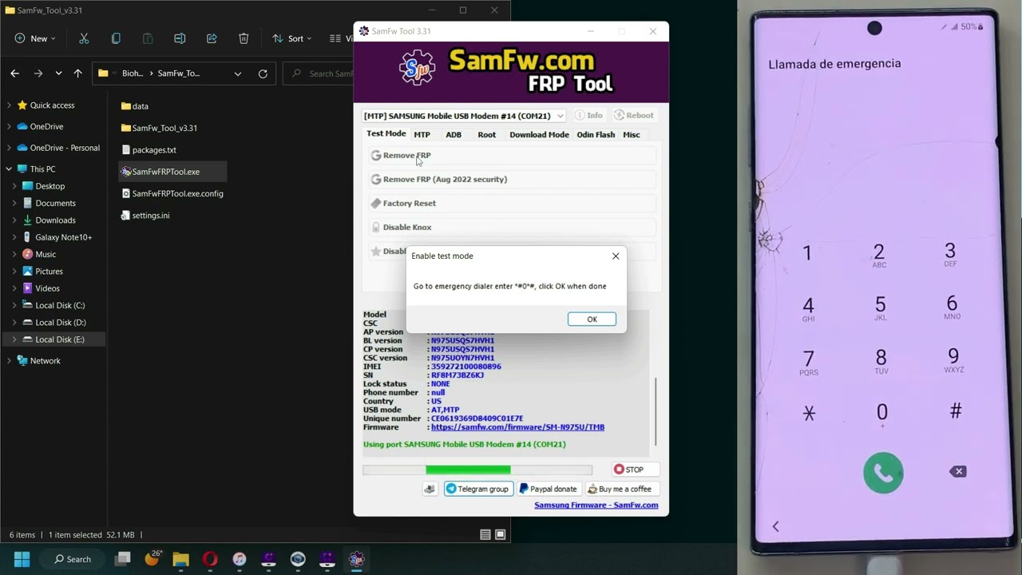Click Remove FRP (Aug 2022 security)
Viewport: 1022px width, 575px height.
511,180
